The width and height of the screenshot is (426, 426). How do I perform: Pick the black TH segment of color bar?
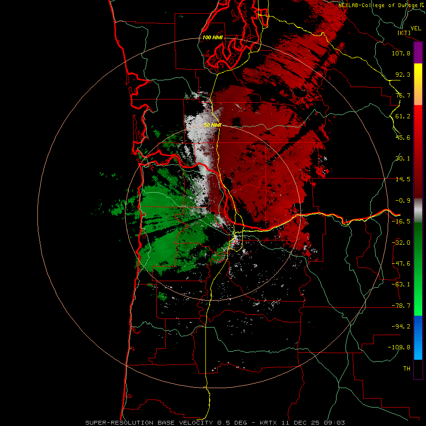tap(418, 369)
